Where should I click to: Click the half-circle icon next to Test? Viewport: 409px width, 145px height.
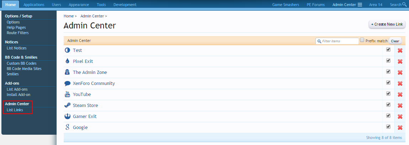67,50
